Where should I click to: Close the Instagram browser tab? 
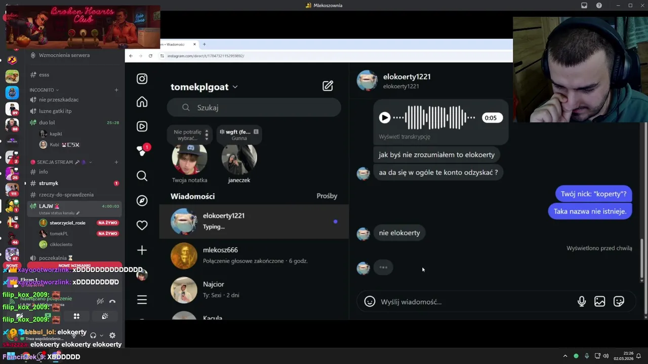194,44
